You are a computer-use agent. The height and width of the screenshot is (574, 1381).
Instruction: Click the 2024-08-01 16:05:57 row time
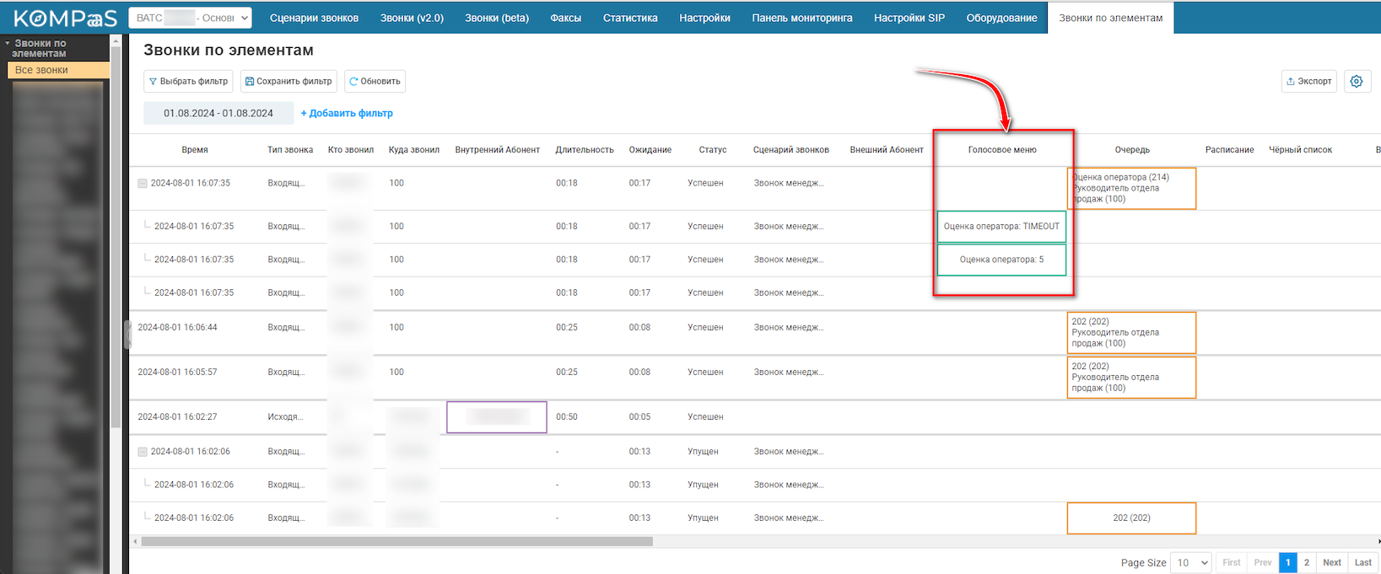177,372
